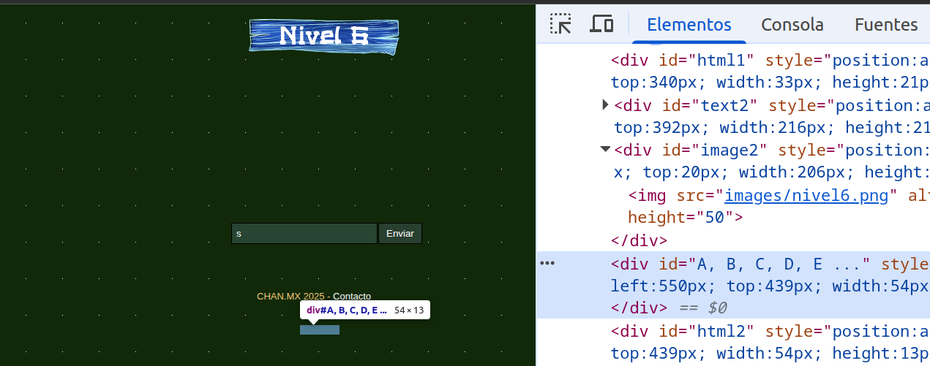930x366 pixels.
Task: Select the closing div tag under the img line
Action: 639,240
